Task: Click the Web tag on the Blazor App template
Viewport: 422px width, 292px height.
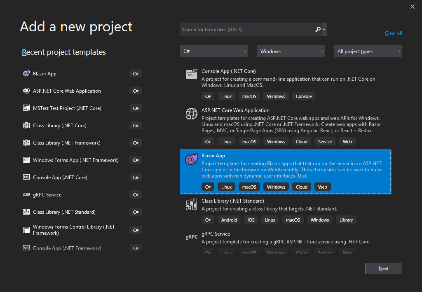Action: pos(322,187)
